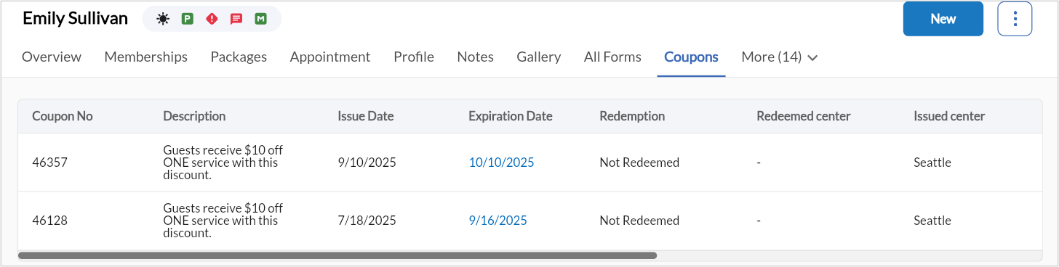Click the sun icon beside Emily Sullivan
1059x267 pixels.
163,19
